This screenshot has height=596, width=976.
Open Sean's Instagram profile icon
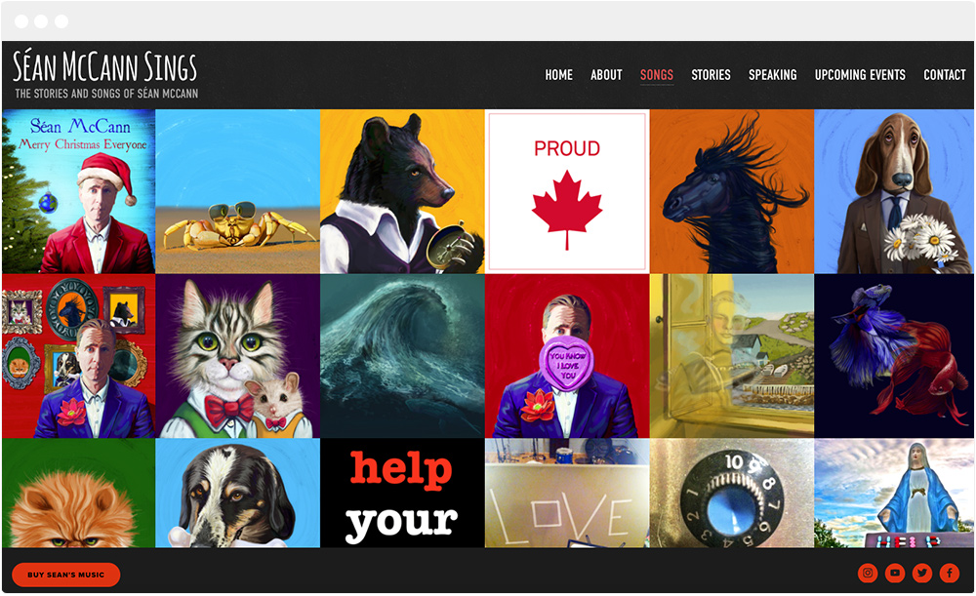(868, 573)
